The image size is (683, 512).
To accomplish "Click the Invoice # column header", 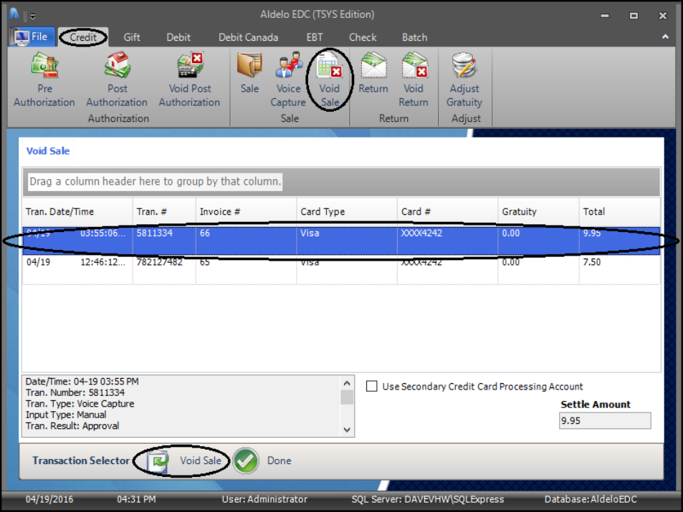I will coord(246,211).
